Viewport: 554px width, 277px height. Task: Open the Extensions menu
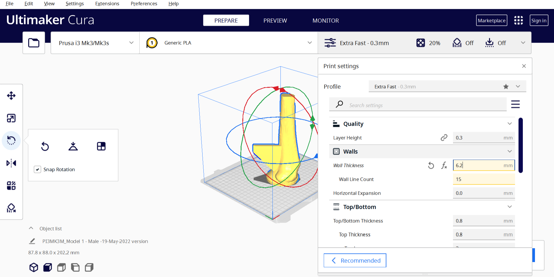(x=107, y=4)
